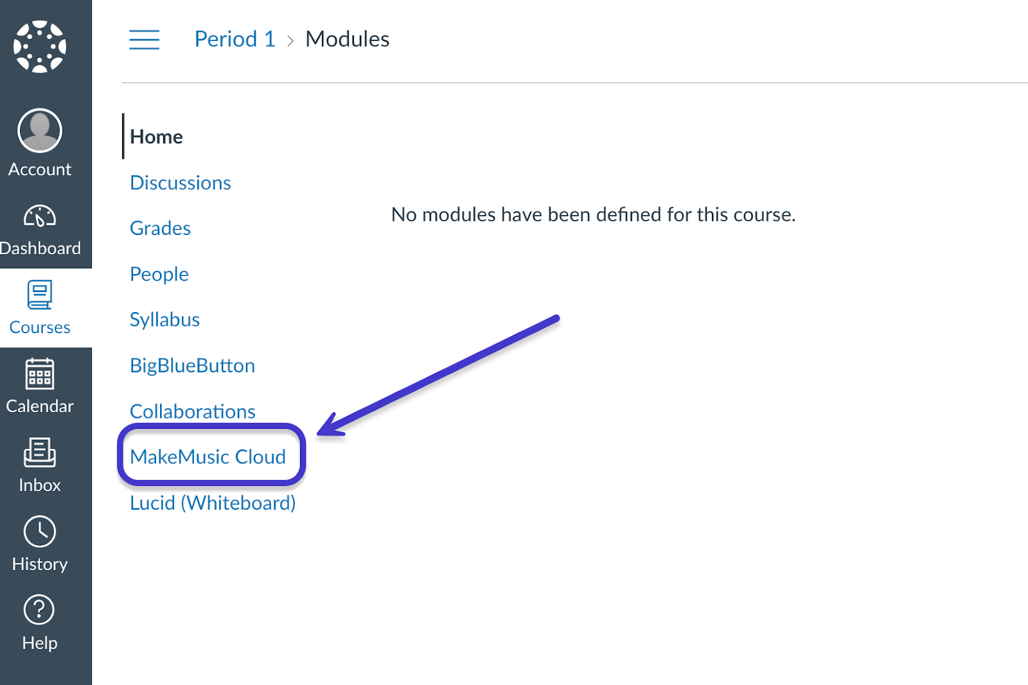Click the Help question mark icon
The height and width of the screenshot is (685, 1028).
coord(39,610)
